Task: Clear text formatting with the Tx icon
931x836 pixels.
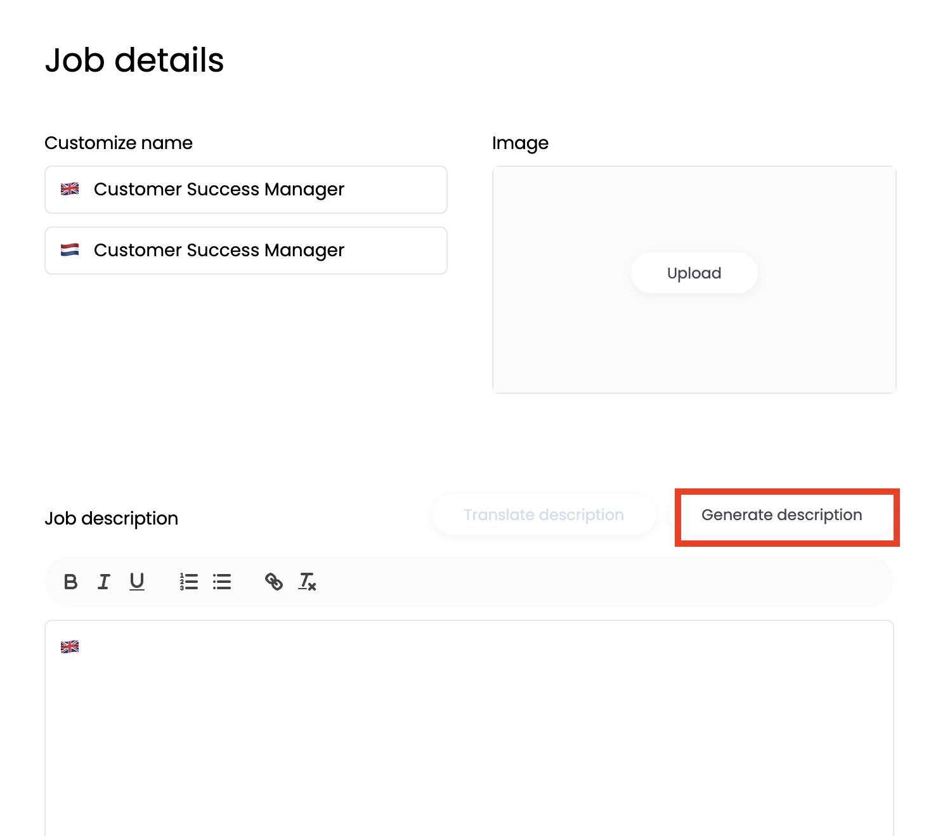Action: [308, 582]
